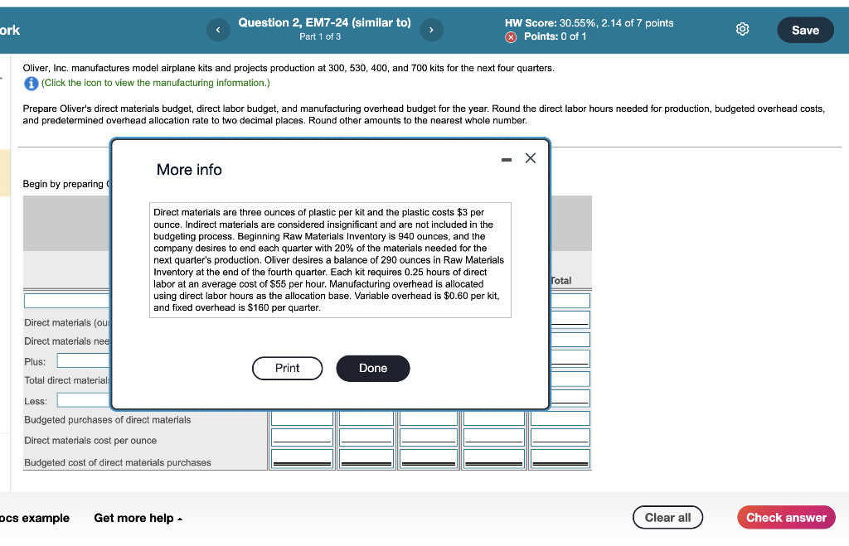Click the Done button
Image resolution: width=849 pixels, height=546 pixels.
pos(373,369)
